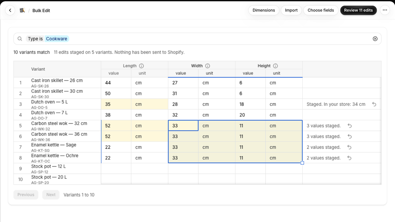395x222 pixels.
Task: Click the back arrow button
Action: point(10,11)
